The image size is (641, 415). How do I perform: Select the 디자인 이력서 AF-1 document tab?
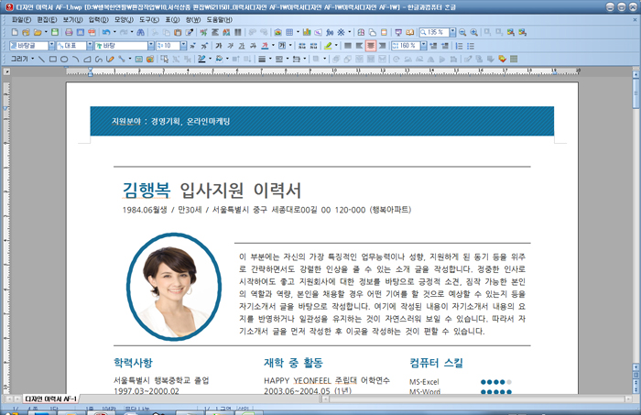[x=50, y=399]
